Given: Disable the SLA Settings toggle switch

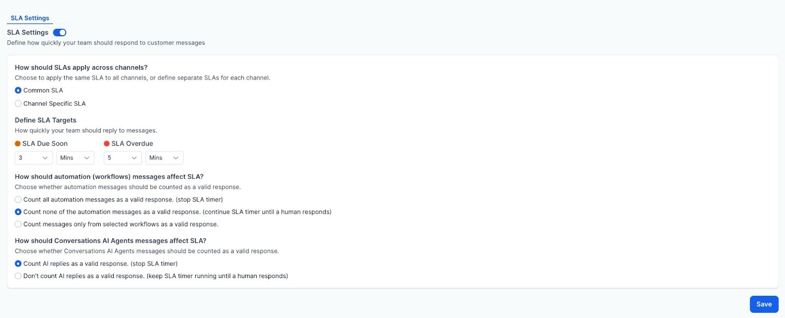Looking at the screenshot, I should click(60, 33).
